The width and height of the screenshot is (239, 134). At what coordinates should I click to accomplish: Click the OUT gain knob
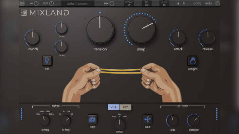tap(52, 3)
